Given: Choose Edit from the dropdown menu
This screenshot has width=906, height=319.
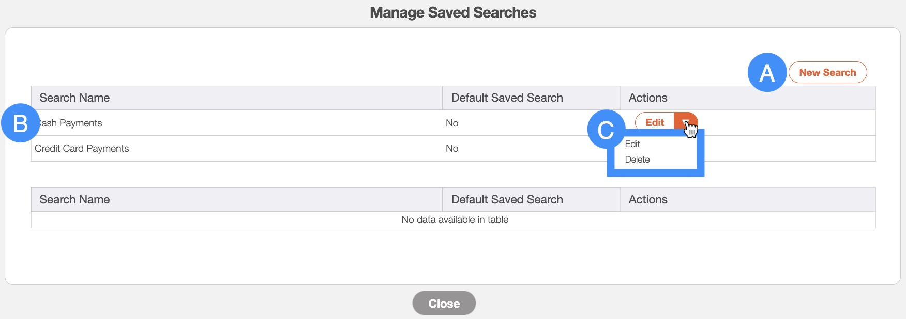Looking at the screenshot, I should [632, 144].
